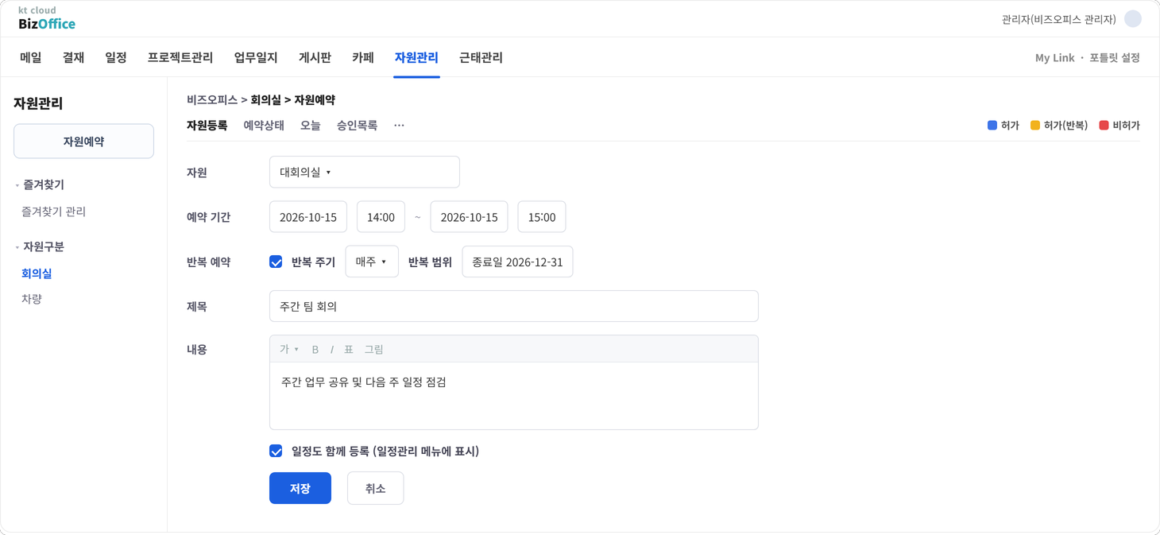Click the 종료일 2026-12-31 field

click(x=517, y=262)
